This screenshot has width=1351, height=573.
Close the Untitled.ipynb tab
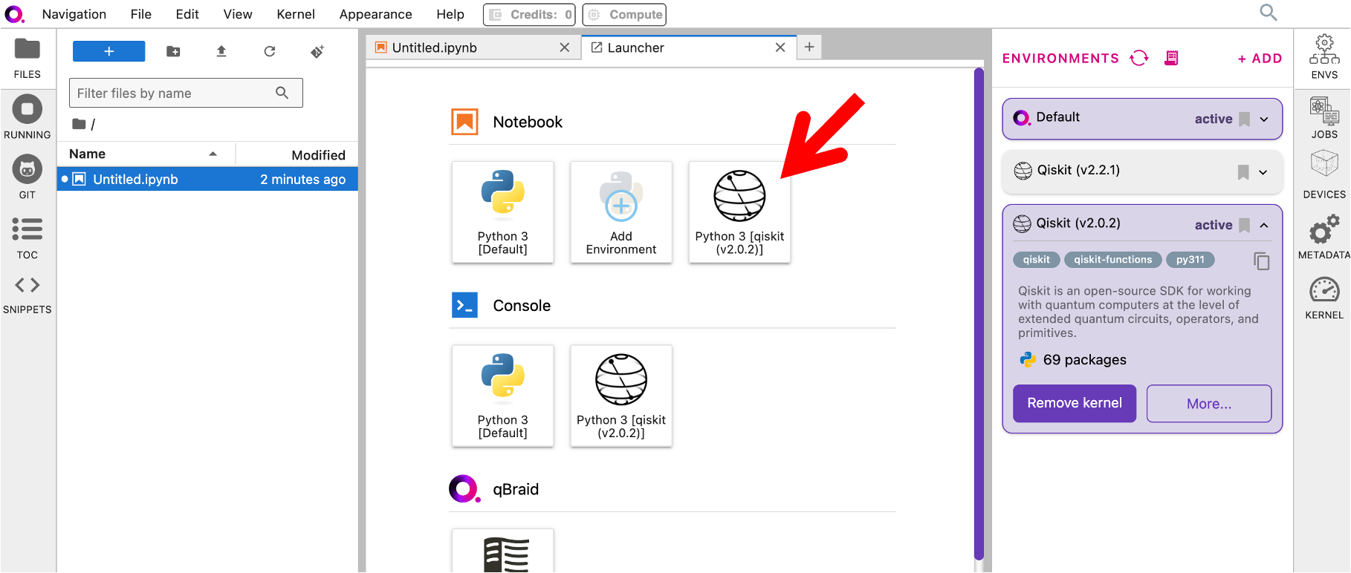click(x=565, y=48)
